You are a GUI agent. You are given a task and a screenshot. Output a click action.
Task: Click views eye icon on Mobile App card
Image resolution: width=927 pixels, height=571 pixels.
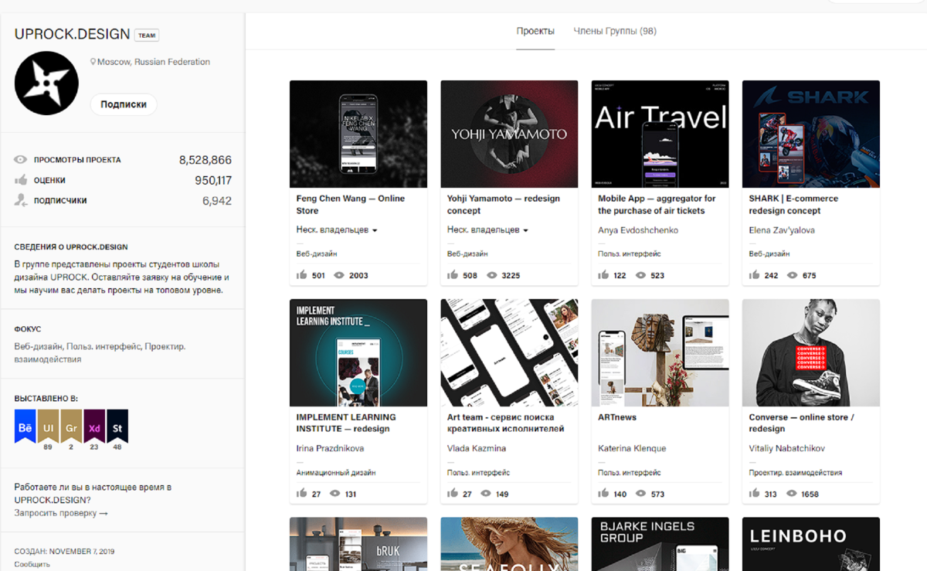pos(640,275)
